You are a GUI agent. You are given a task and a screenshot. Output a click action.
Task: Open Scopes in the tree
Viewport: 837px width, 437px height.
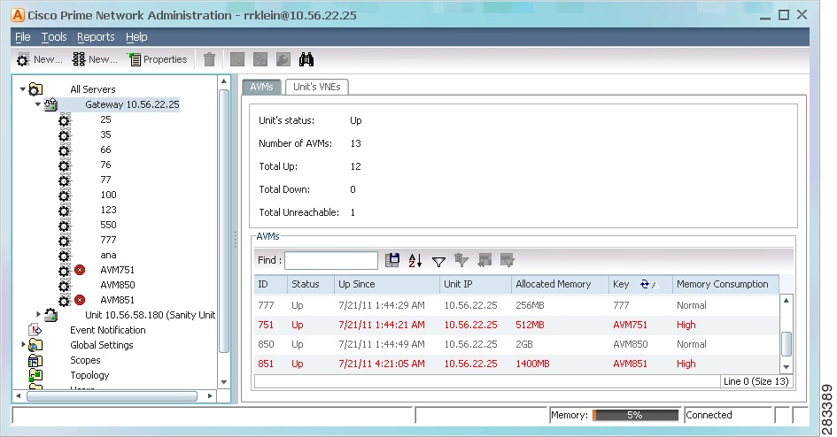tap(85, 360)
